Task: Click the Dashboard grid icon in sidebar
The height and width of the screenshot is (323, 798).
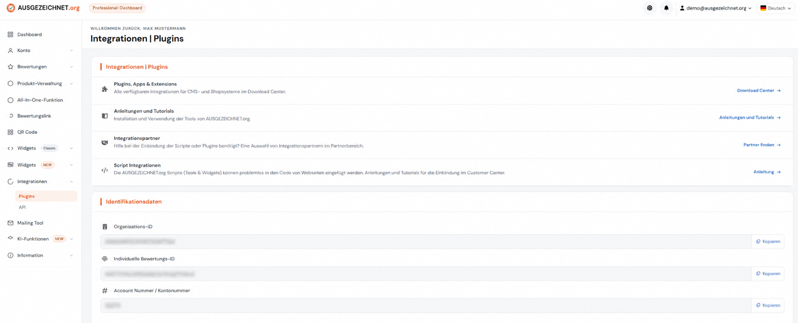Action: click(x=10, y=34)
